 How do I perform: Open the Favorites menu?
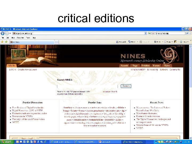tap(20, 38)
